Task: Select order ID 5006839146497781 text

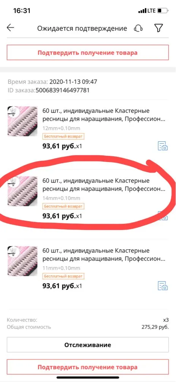Action: [x=63, y=91]
